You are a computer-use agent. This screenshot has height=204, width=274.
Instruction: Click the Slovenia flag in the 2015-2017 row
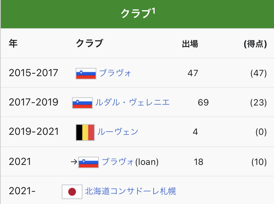click(x=86, y=74)
